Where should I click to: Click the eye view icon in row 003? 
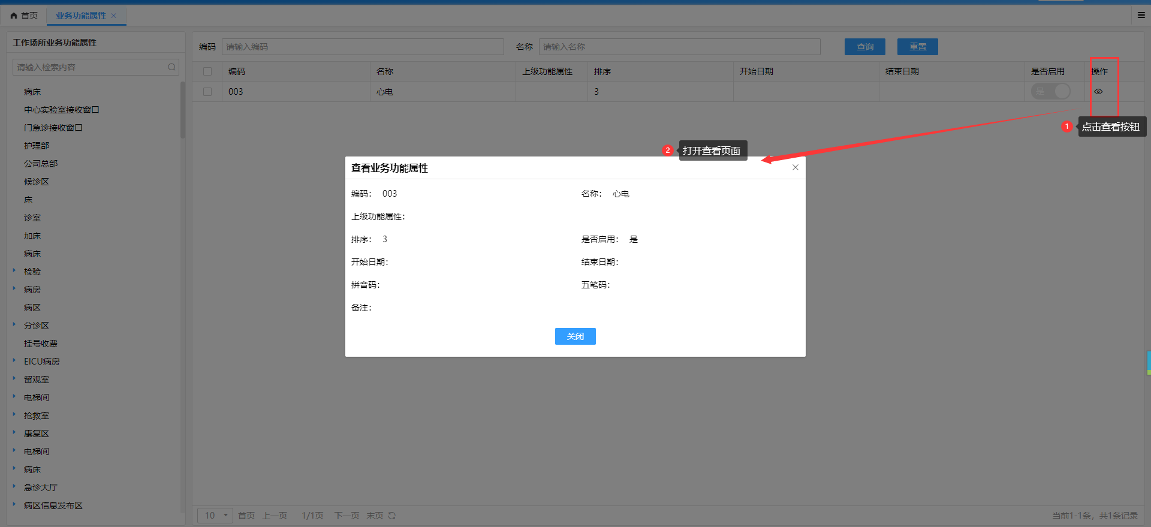(1098, 92)
